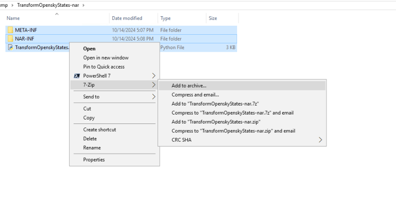Expand the PowerShell 7 submenu arrow

154,76
